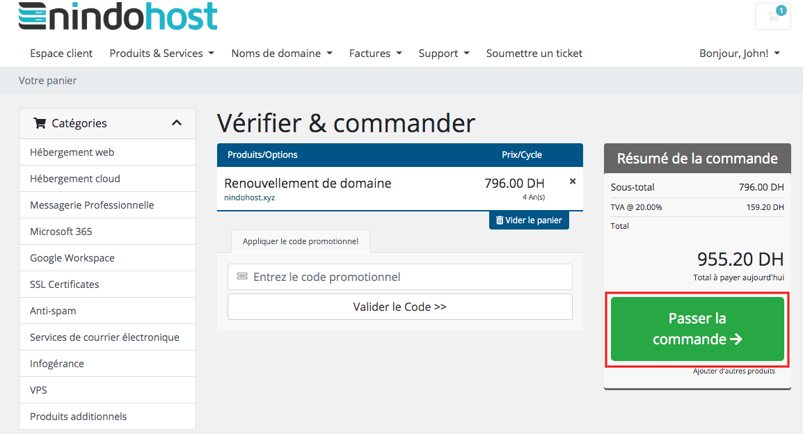Open the Bonjour, John! account menu
Image resolution: width=803 pixels, height=434 pixels.
[x=740, y=54]
